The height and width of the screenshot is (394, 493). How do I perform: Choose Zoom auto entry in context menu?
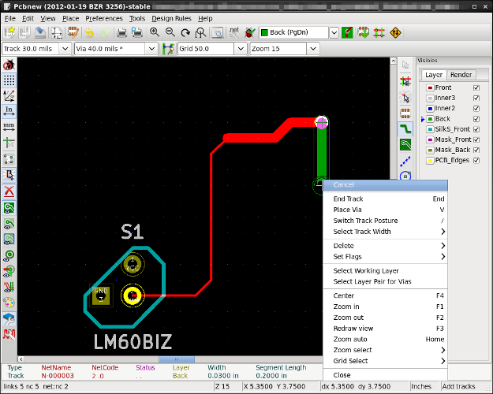pos(385,340)
